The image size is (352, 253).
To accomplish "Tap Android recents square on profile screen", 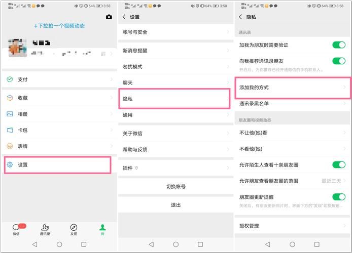I will pyautogui.click(x=84, y=244).
